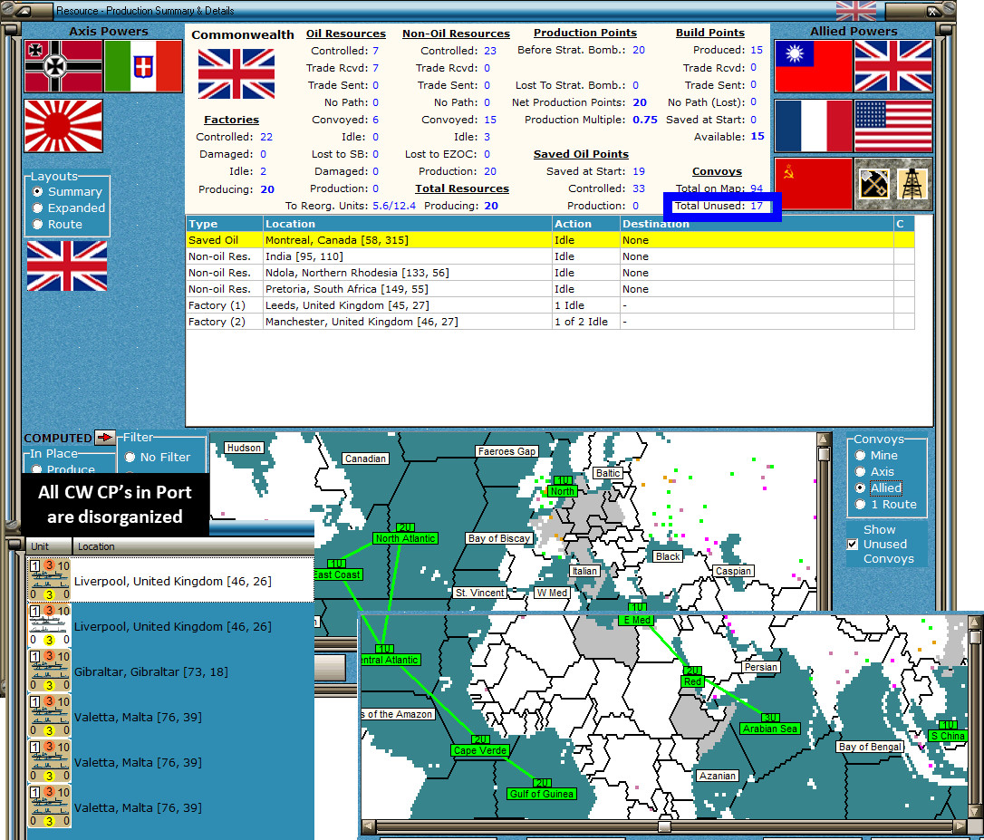This screenshot has height=840, width=984.
Task: Choose the Union Jack under Allied Powers
Action: (893, 66)
